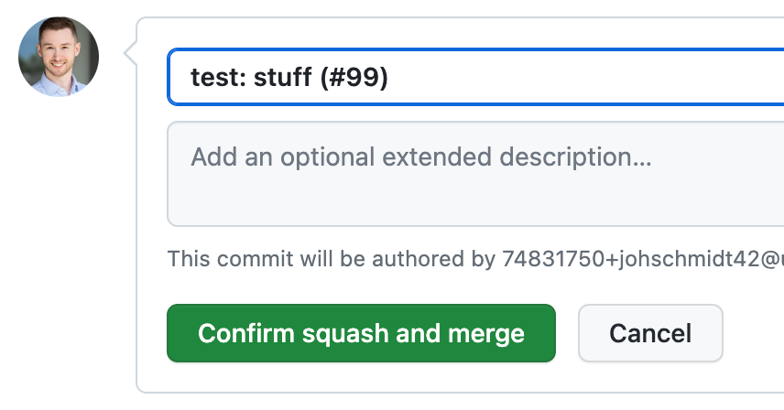The width and height of the screenshot is (784, 410).
Task: Confirm squash and merge
Action: pyautogui.click(x=361, y=333)
